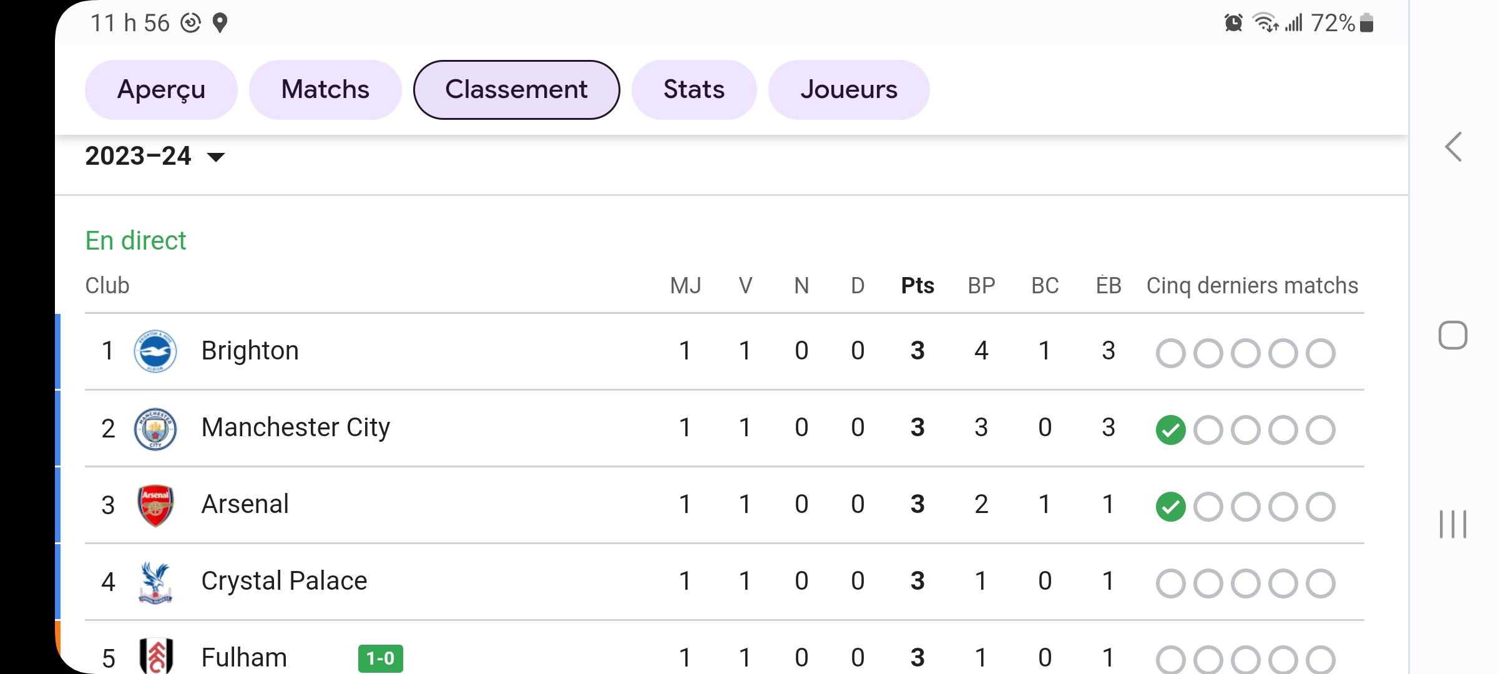Open recent apps with three-bar icon
The height and width of the screenshot is (674, 1498).
point(1453,524)
